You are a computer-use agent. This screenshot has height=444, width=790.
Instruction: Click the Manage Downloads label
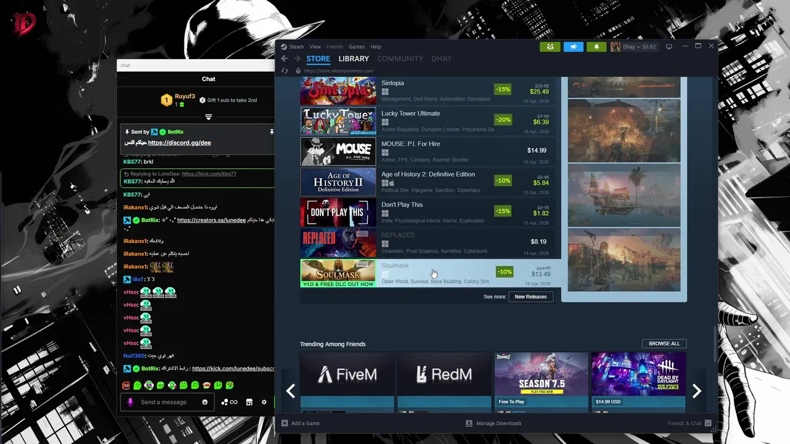point(499,423)
